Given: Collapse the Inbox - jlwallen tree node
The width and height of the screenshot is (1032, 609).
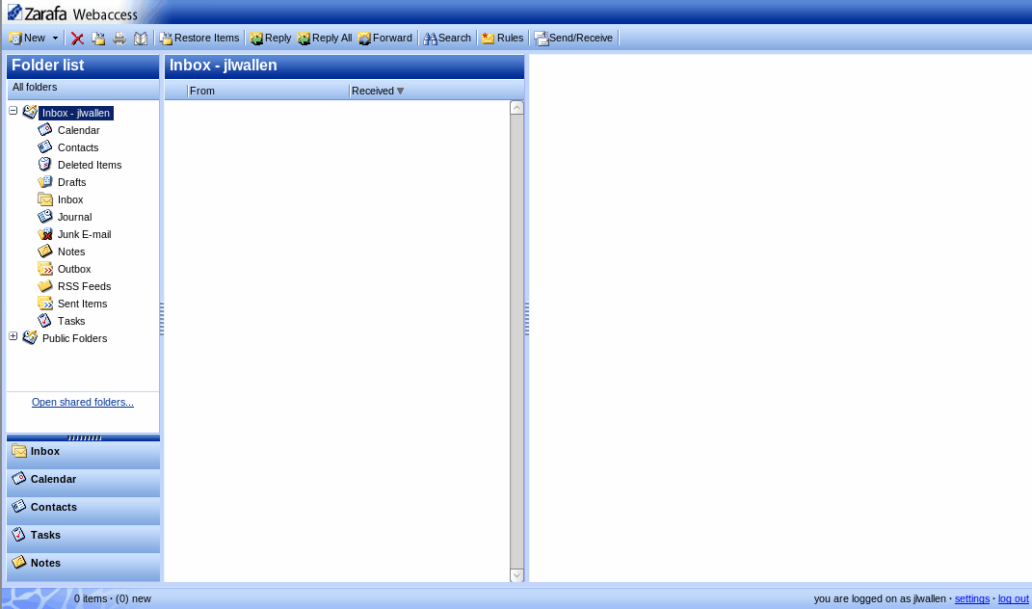Looking at the screenshot, I should [x=13, y=111].
